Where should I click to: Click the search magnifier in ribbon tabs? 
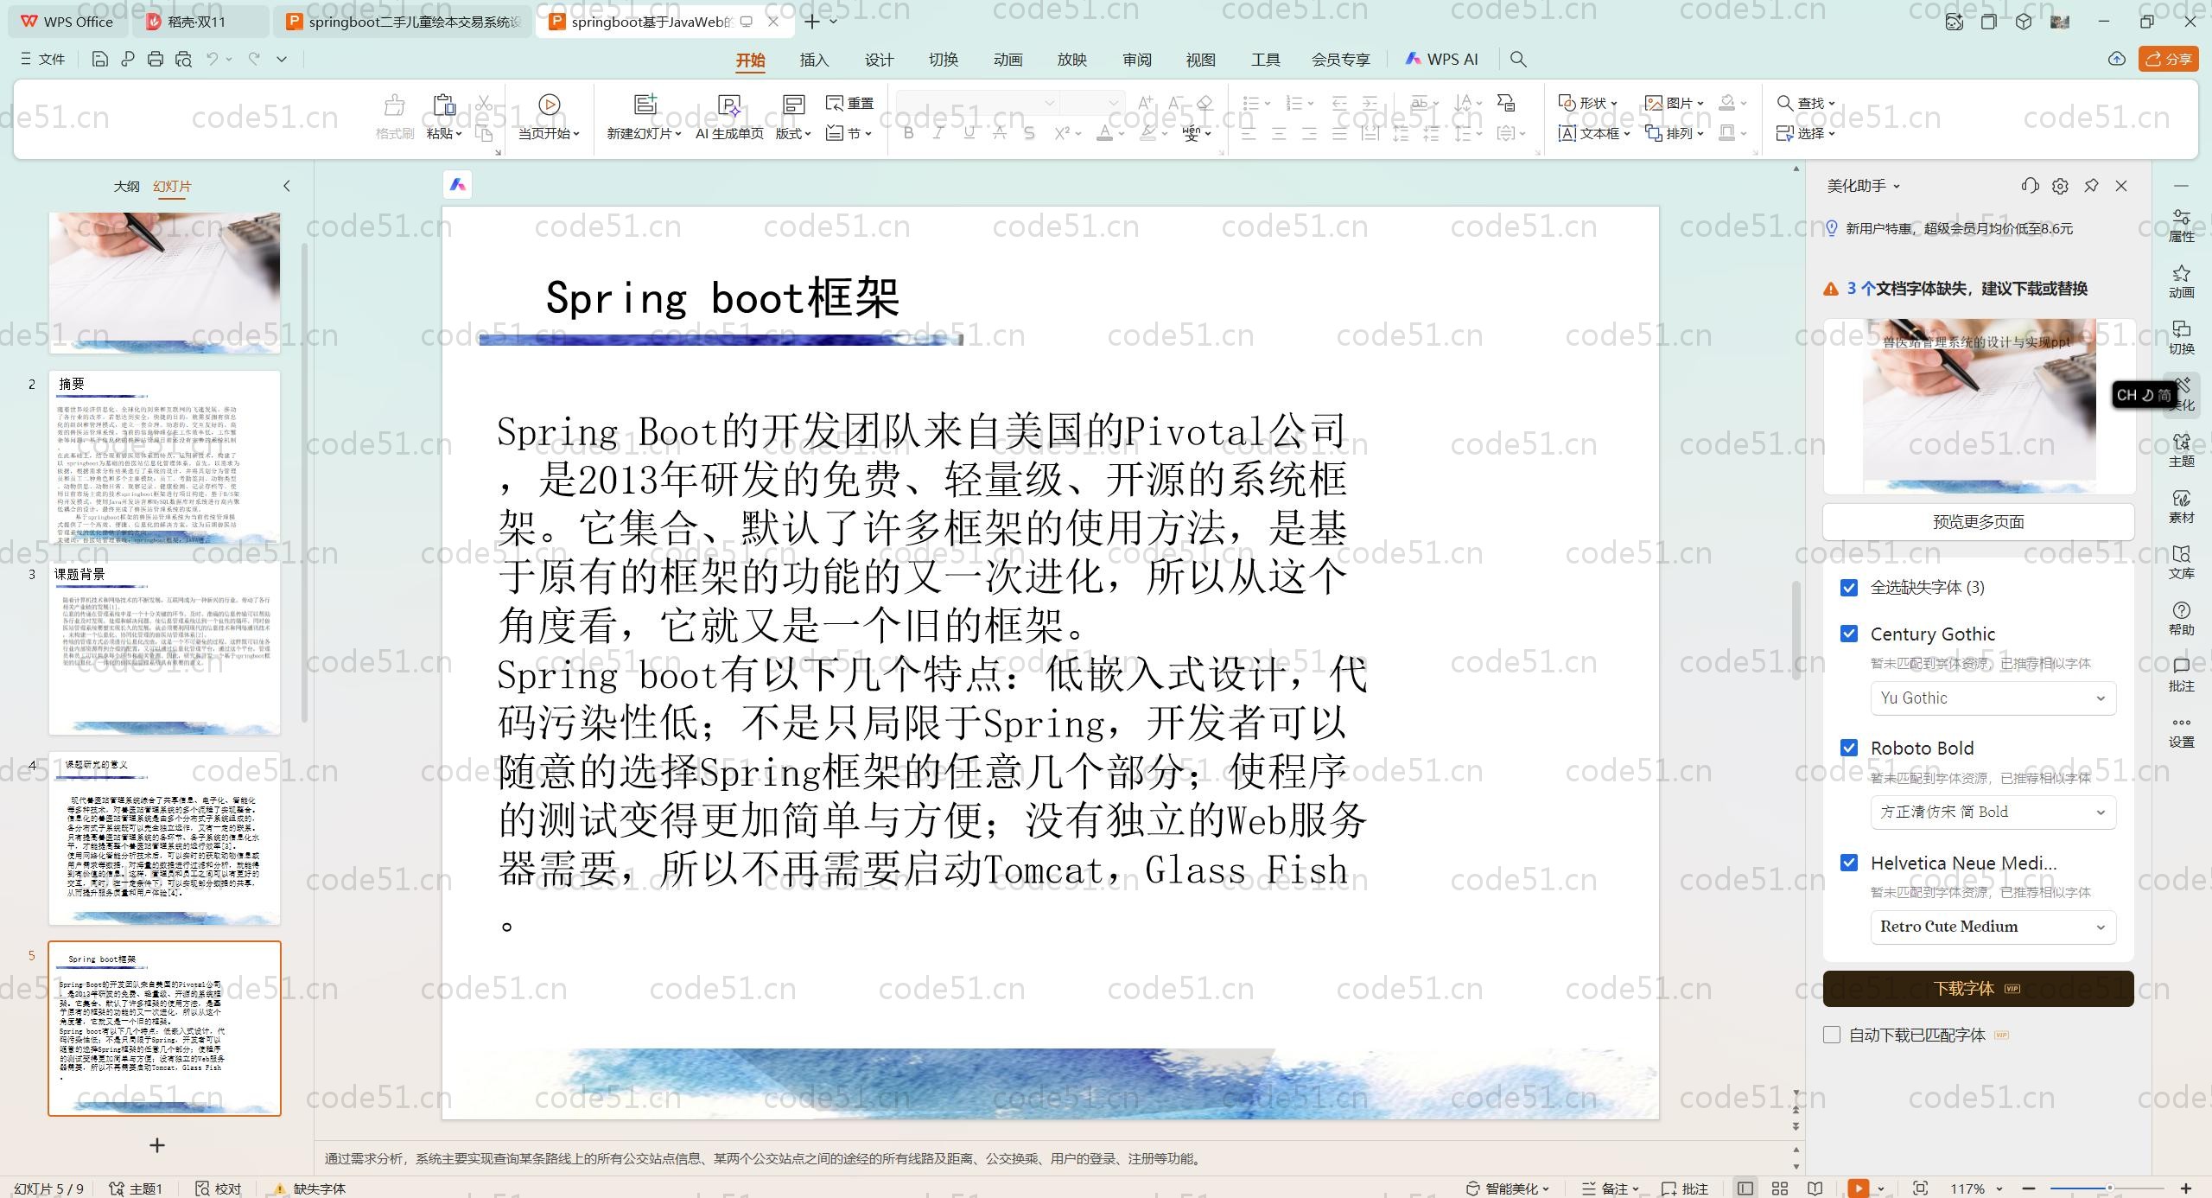click(x=1518, y=59)
